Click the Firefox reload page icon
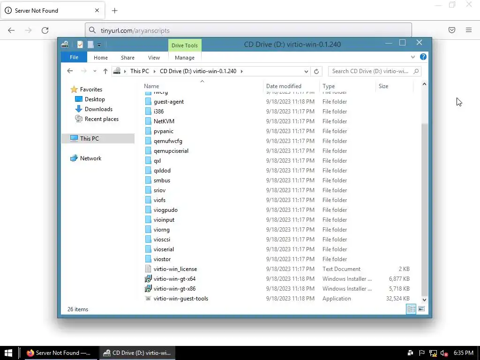This screenshot has height=360, width=480. click(x=45, y=30)
